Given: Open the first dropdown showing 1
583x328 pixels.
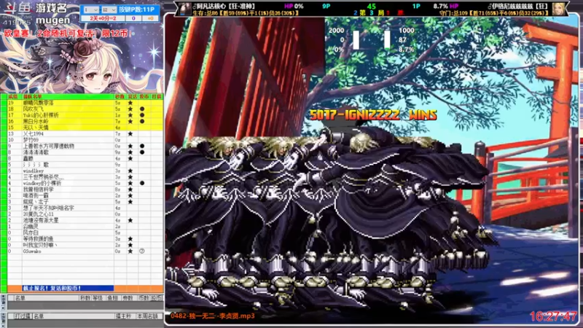Looking at the screenshot, I should coord(91,9).
